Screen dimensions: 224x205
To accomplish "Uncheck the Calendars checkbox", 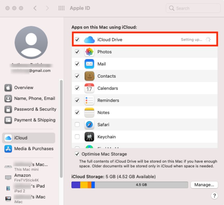I will point(77,88).
